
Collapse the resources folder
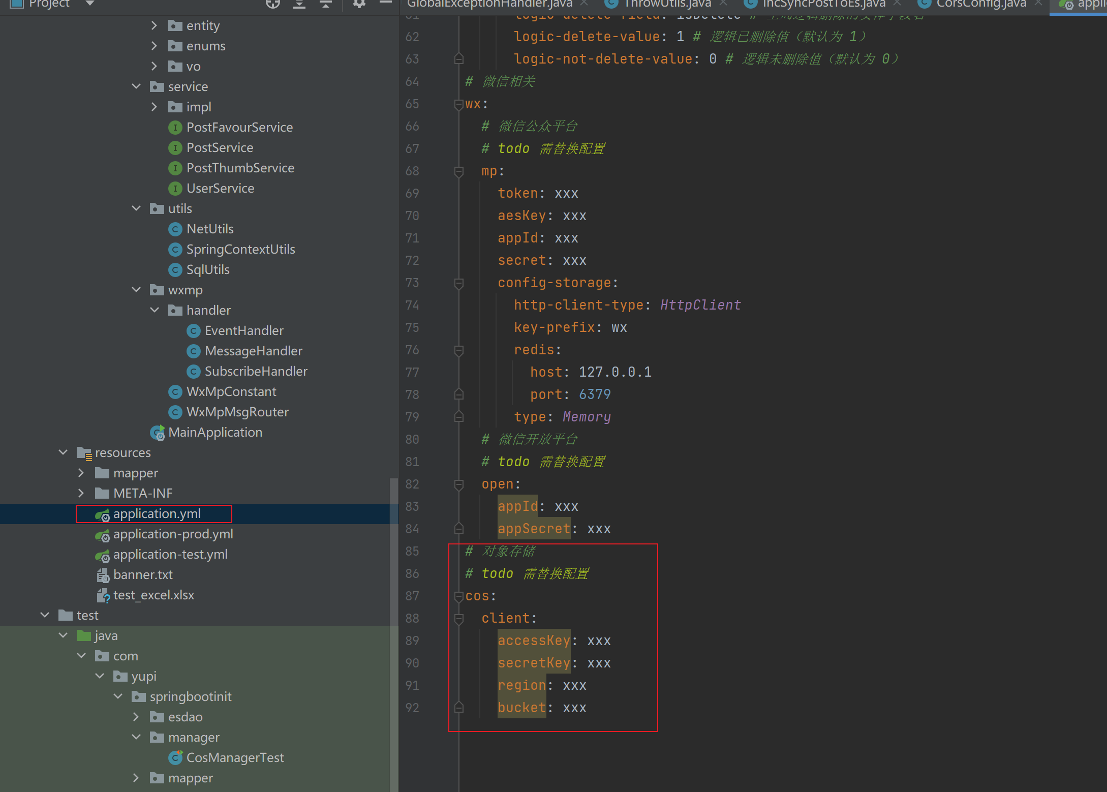coord(64,453)
